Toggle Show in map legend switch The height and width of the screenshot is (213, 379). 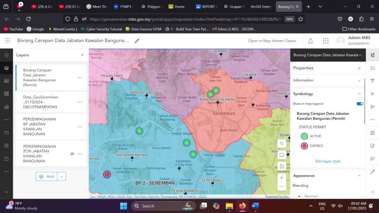(360, 104)
